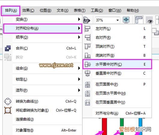
Task: Open the 窗口(W) menu
Action: point(115,10)
